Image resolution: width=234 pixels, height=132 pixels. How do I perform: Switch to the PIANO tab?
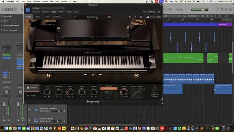pos(29,17)
